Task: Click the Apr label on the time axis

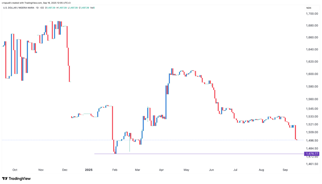Action: point(162,170)
